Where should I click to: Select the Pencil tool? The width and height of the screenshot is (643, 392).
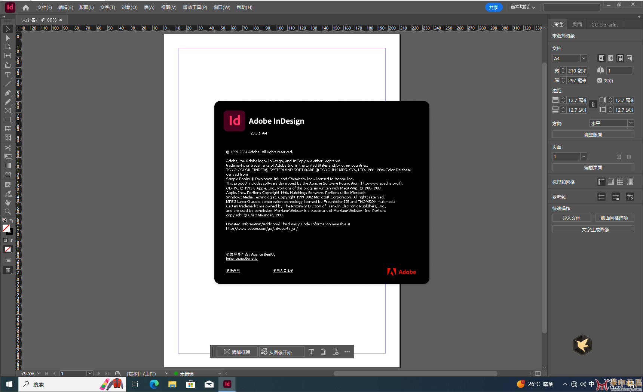[8, 102]
